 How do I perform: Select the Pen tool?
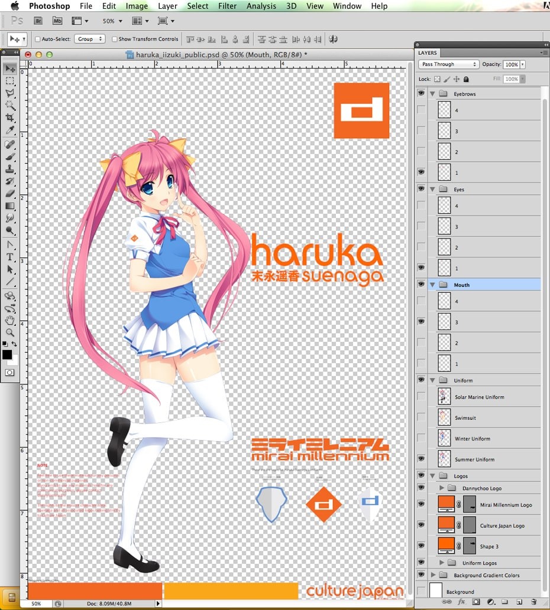[10, 245]
